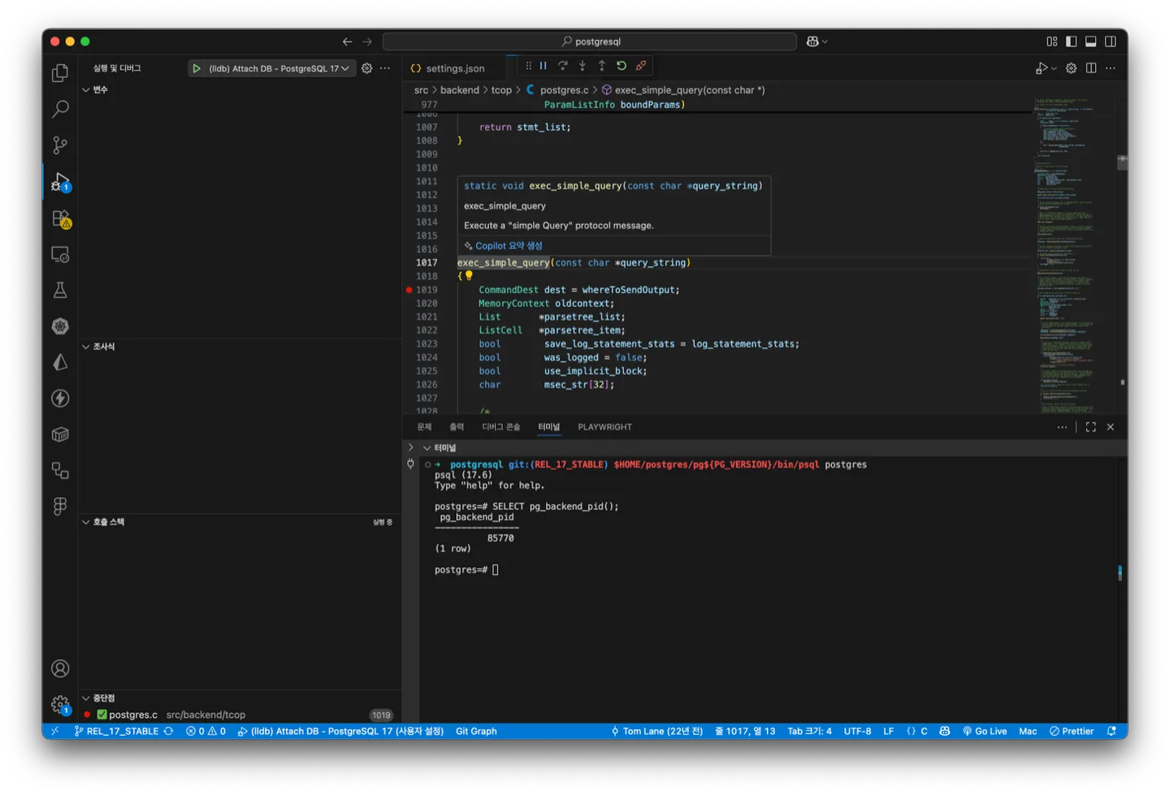Collapse the 터미널 terminal group
The image size is (1170, 795).
pyautogui.click(x=427, y=448)
